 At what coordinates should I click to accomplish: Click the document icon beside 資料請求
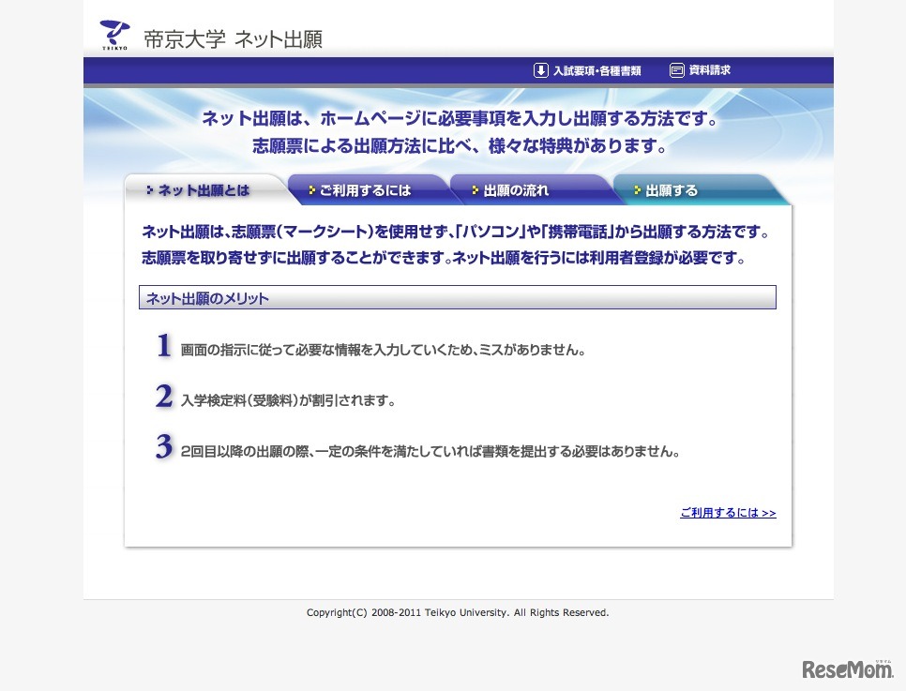pos(676,70)
